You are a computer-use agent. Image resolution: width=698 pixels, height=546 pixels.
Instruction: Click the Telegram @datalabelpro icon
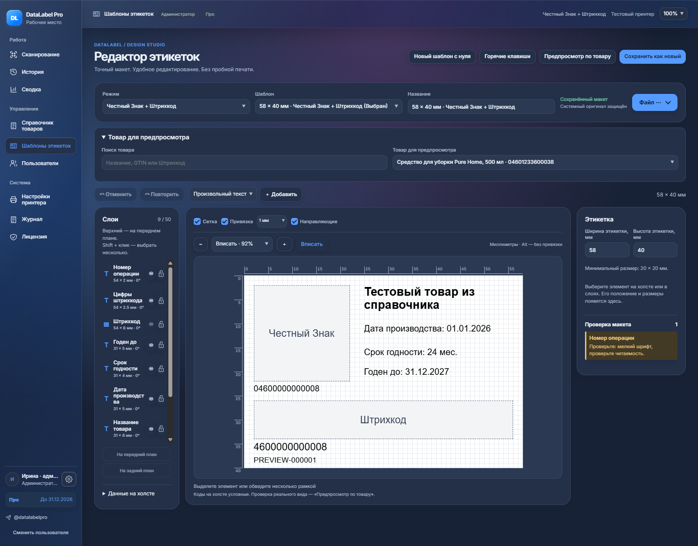point(8,518)
